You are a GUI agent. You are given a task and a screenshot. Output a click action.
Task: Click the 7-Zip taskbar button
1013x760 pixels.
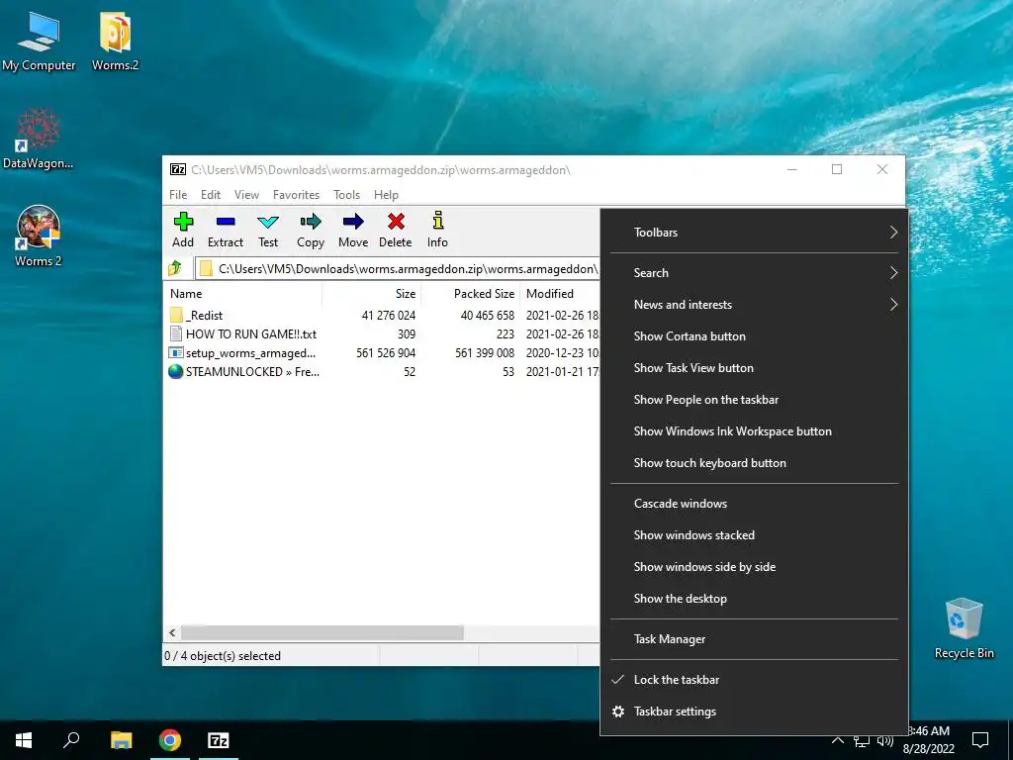pos(219,740)
